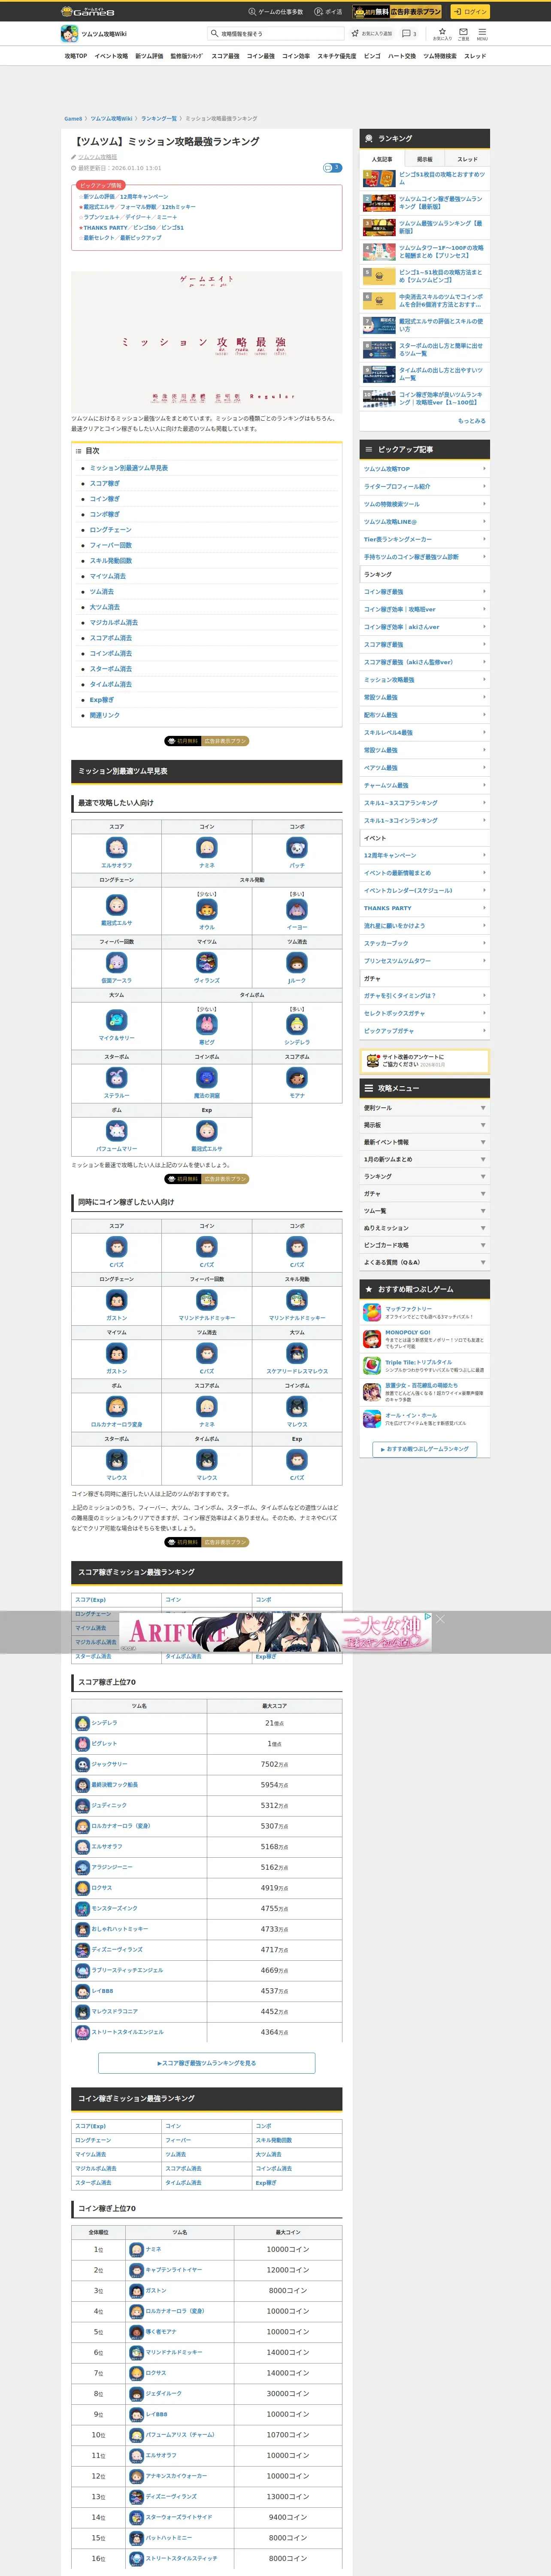The image size is (551, 2576).
Task: Expand 最新イベント情報 menu section
Action: [x=425, y=1142]
